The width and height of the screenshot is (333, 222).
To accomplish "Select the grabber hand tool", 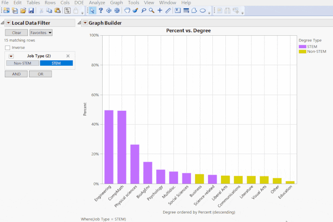I will coord(127,10).
